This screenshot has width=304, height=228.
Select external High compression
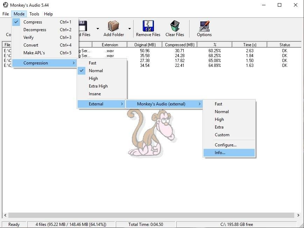pyautogui.click(x=229, y=119)
